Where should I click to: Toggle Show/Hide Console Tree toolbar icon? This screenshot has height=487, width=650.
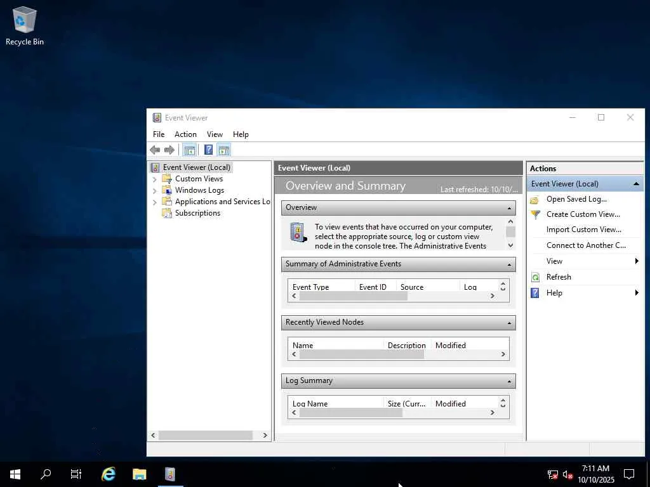[189, 150]
